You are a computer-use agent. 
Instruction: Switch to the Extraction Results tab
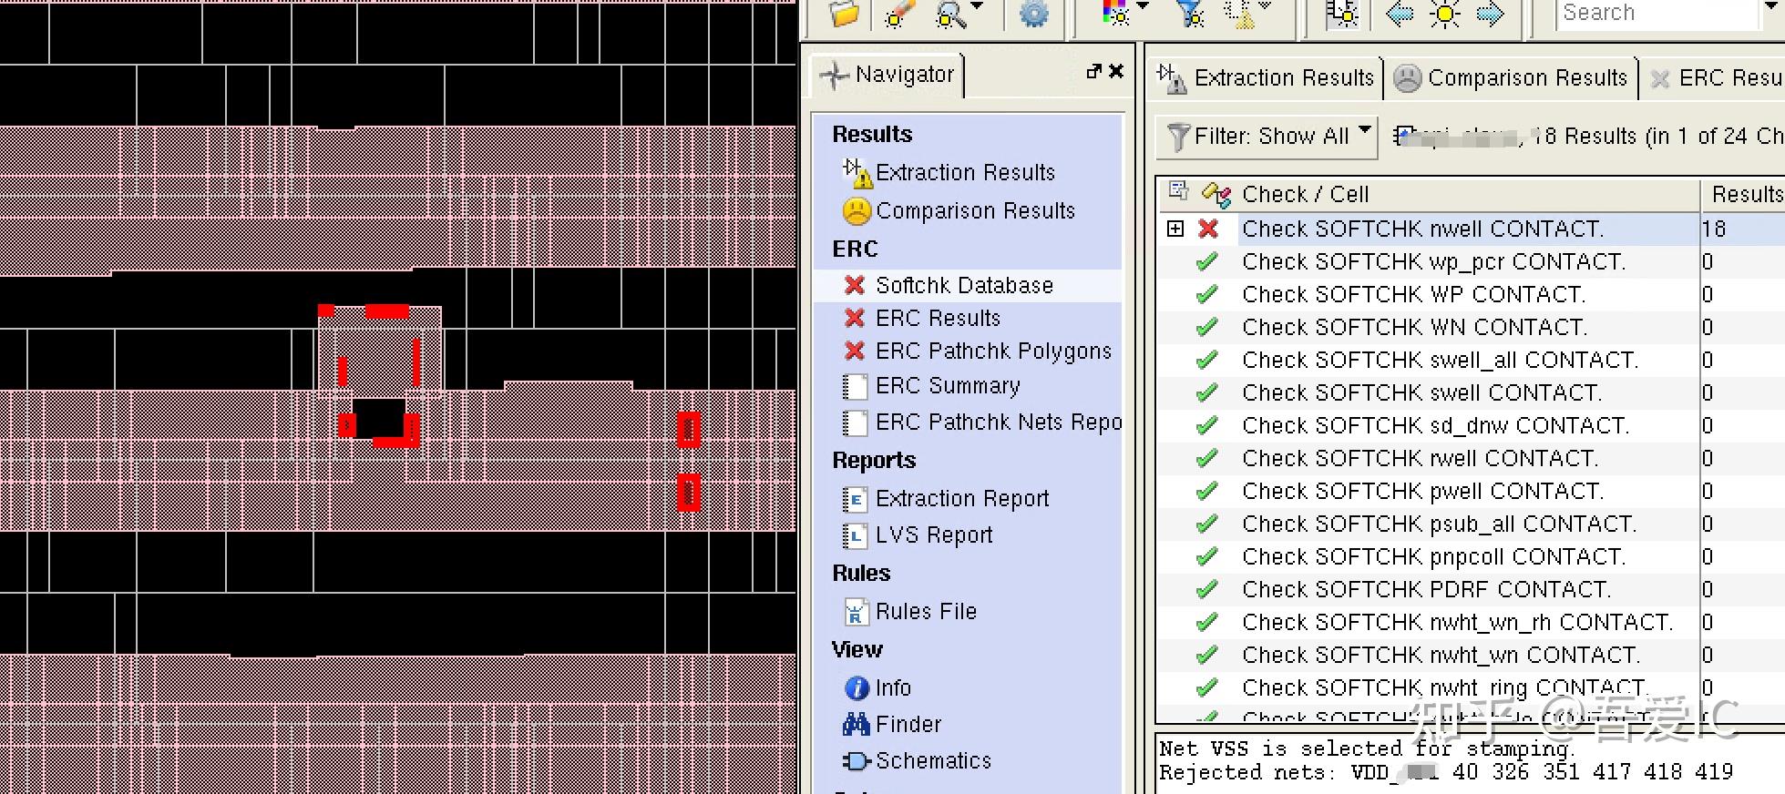[1265, 78]
